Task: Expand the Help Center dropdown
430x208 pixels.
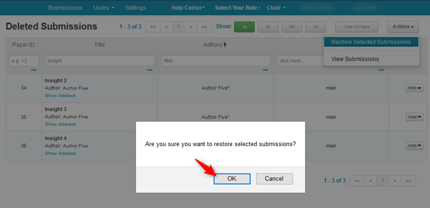Action: (188, 8)
